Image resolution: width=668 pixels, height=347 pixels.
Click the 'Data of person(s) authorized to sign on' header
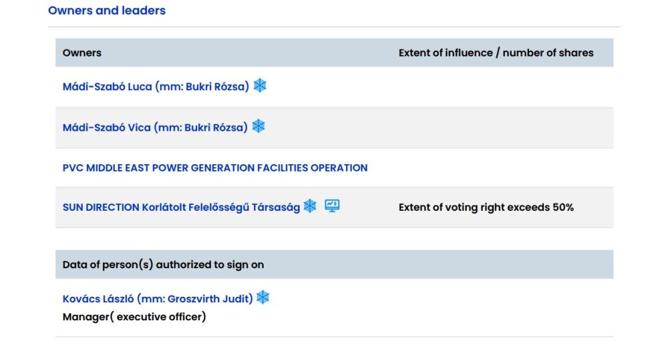point(163,264)
